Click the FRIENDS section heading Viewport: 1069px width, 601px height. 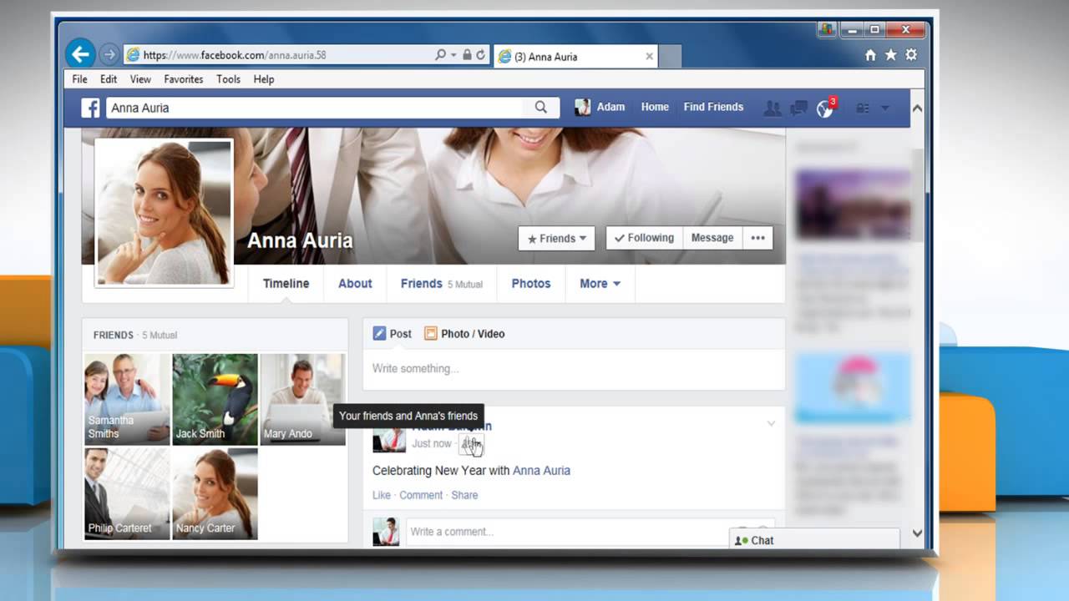coord(114,335)
